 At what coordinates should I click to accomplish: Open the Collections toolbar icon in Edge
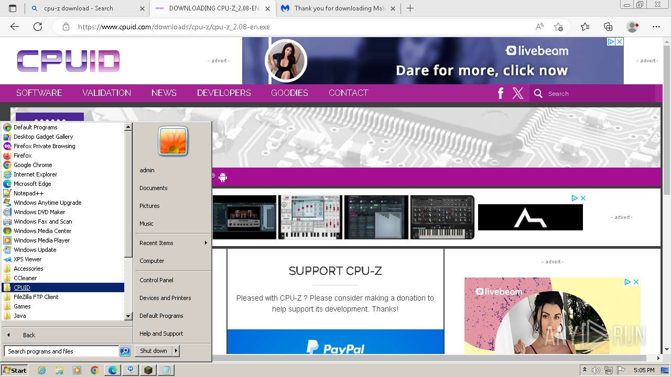pos(608,27)
